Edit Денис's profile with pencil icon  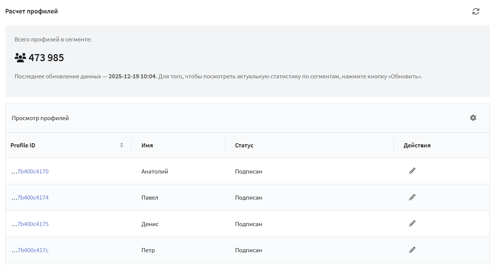click(412, 223)
